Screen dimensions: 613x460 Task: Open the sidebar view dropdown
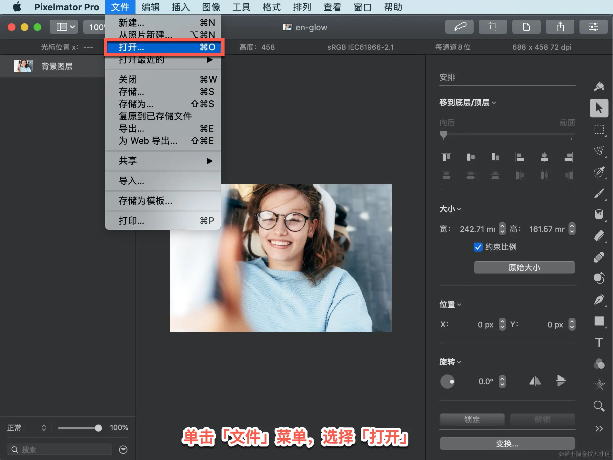click(x=65, y=27)
